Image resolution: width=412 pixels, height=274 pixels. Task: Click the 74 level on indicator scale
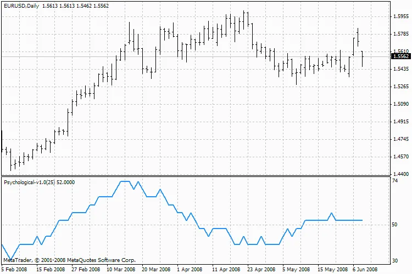pyautogui.click(x=394, y=180)
